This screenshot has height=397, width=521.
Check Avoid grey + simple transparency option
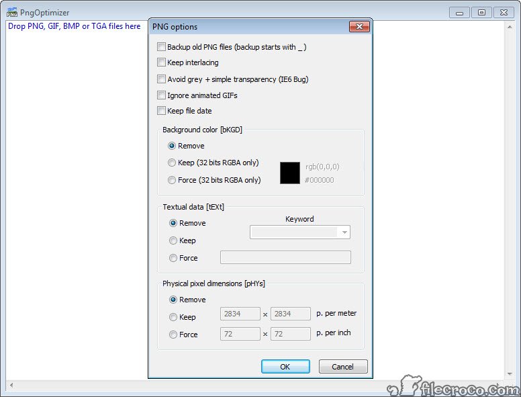coord(161,79)
